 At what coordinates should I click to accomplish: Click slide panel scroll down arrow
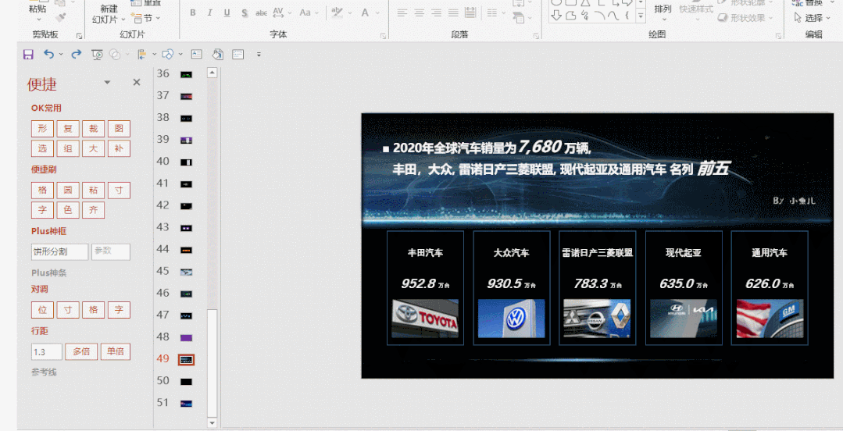tap(213, 423)
